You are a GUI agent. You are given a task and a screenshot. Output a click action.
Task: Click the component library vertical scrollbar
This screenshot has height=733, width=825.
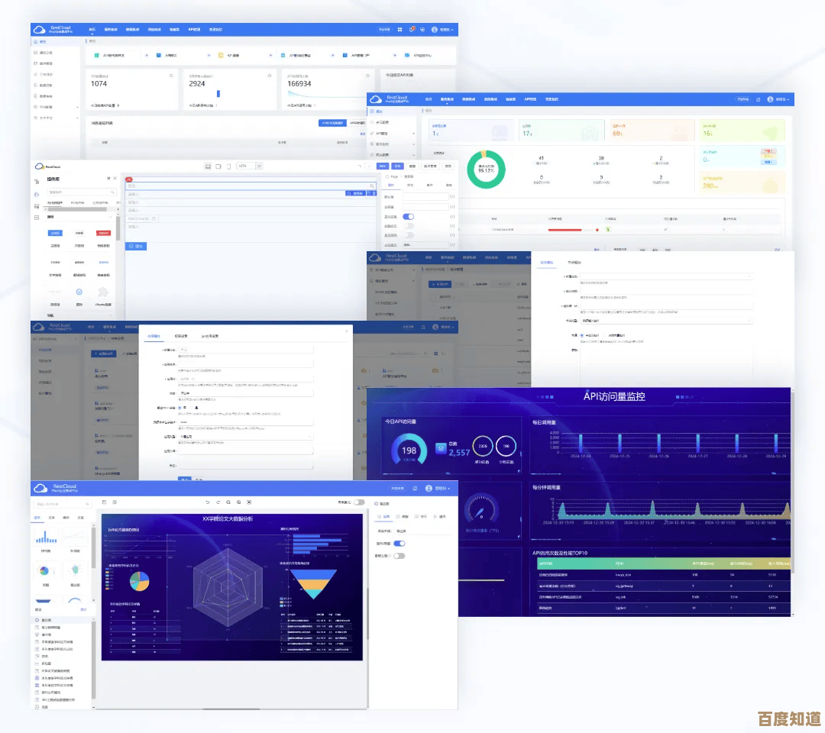(x=118, y=231)
